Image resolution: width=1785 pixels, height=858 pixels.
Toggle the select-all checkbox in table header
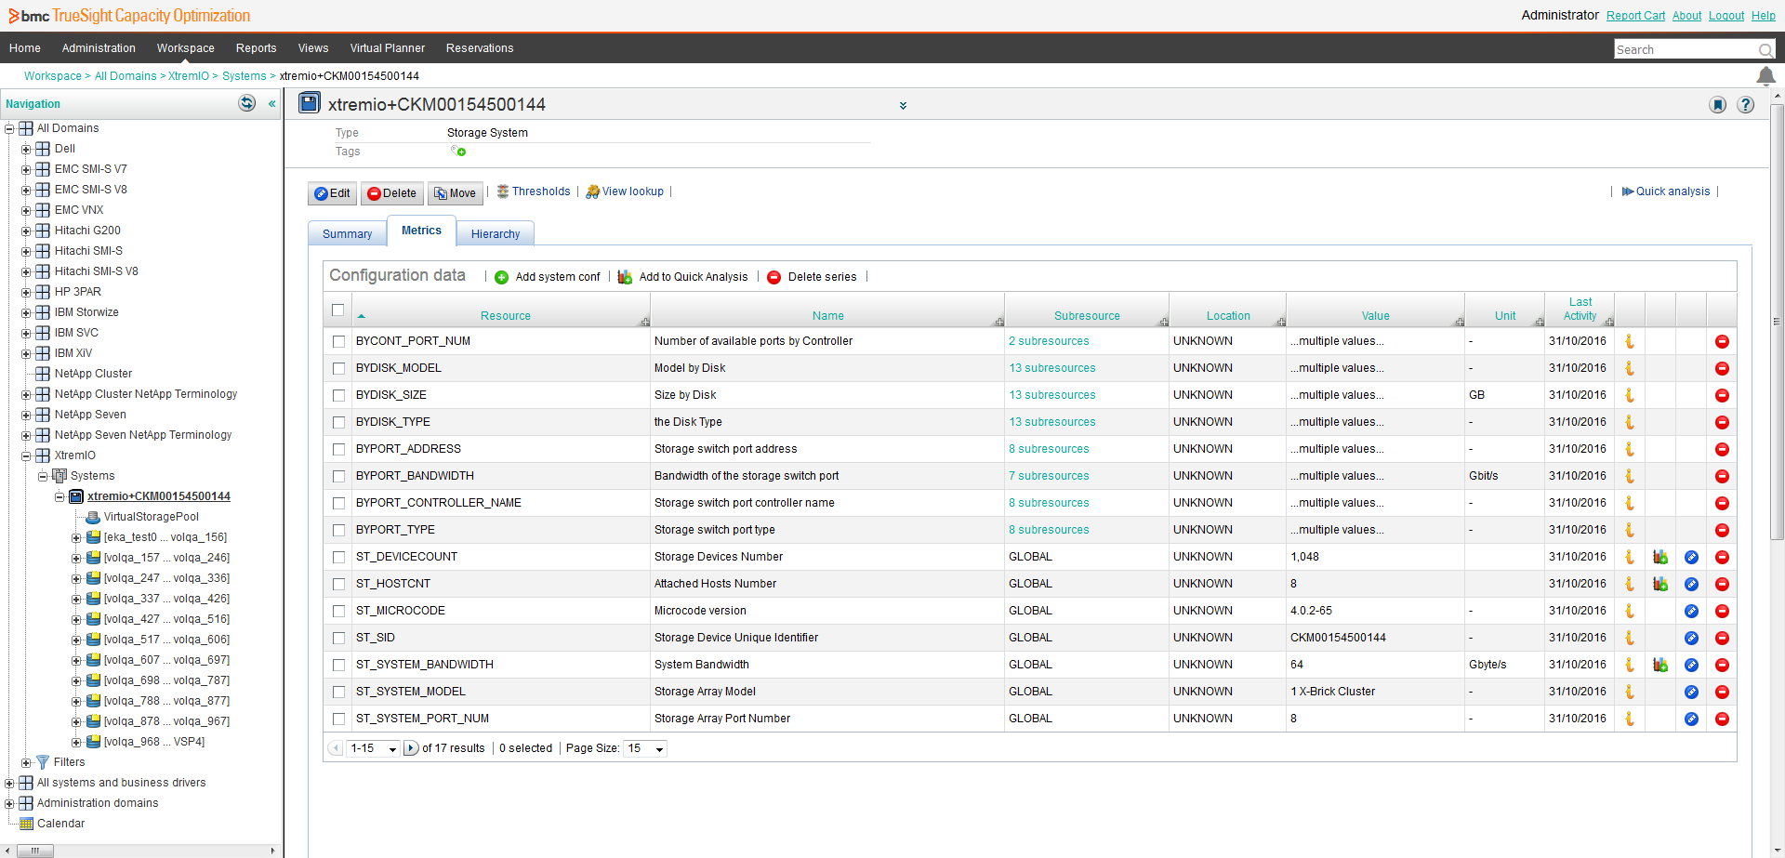338,310
